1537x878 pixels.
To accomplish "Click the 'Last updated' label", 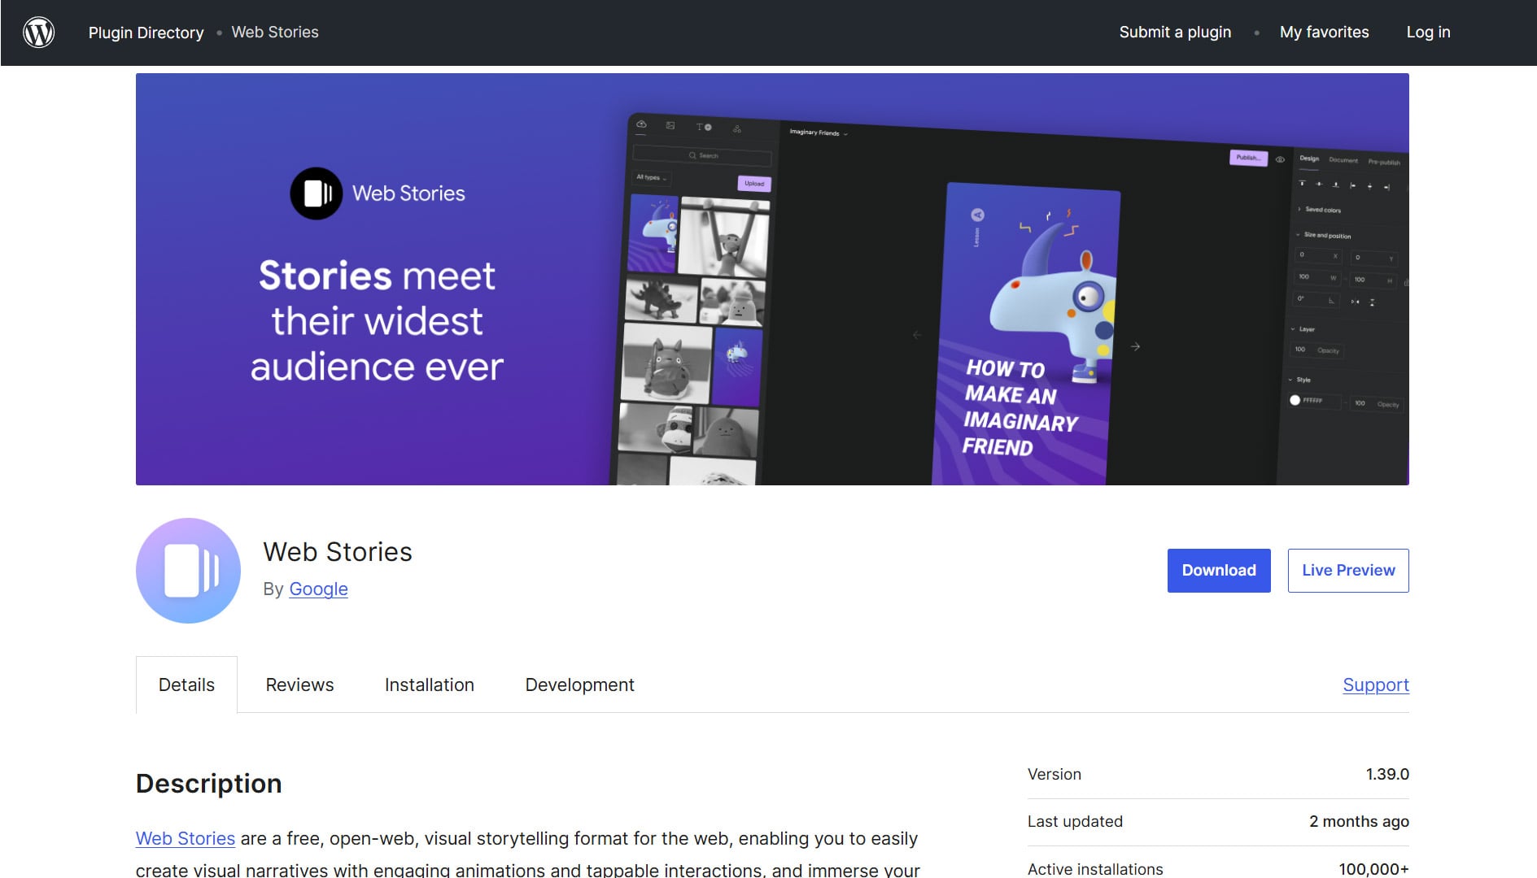I will [1075, 821].
